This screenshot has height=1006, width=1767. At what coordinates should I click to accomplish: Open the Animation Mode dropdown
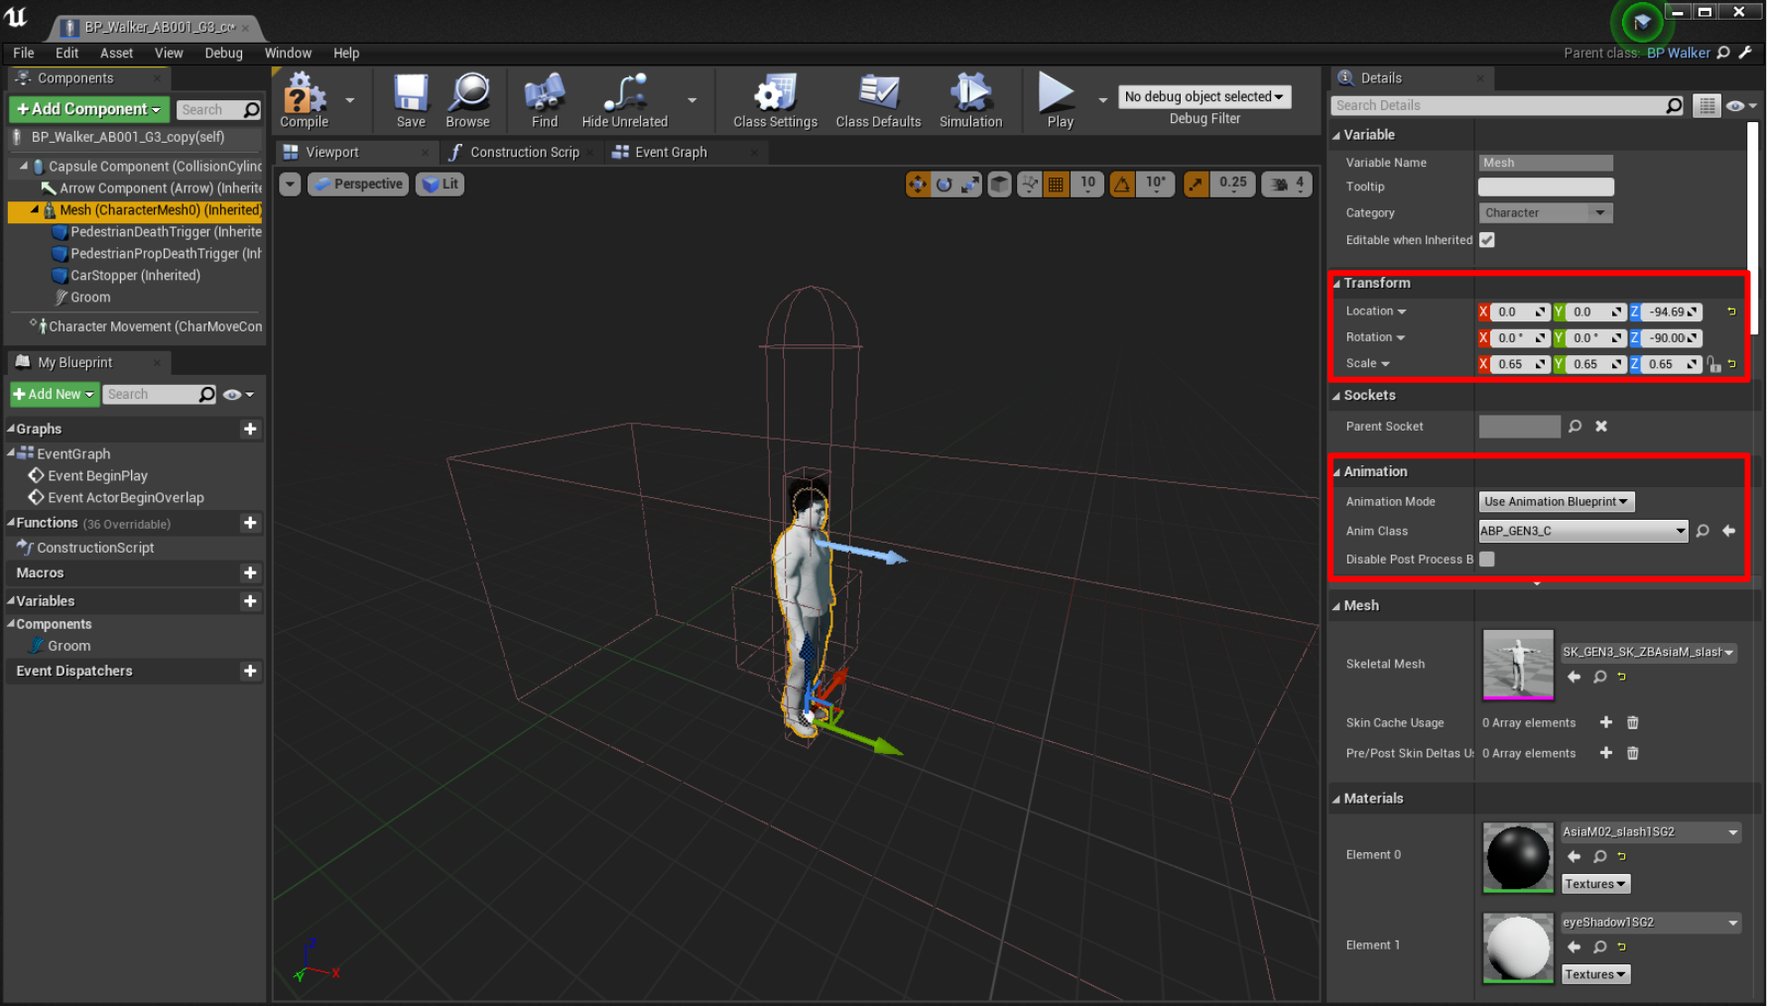click(x=1555, y=501)
